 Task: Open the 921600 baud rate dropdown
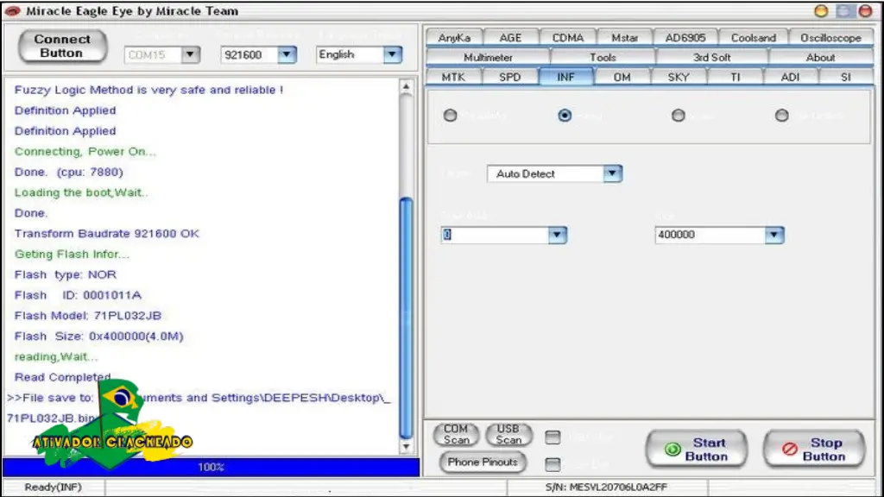[x=287, y=54]
